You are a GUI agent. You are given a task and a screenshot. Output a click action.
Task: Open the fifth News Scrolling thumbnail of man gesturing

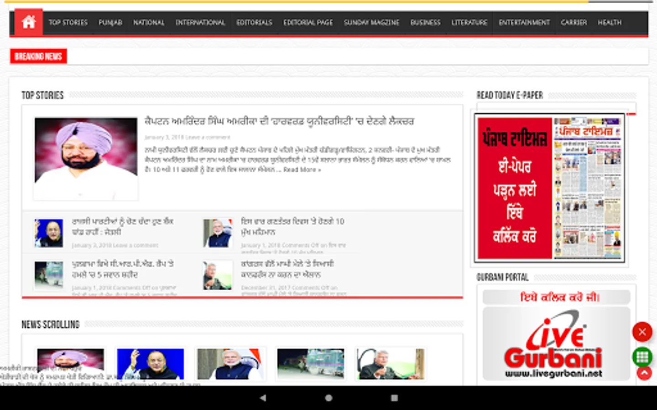pos(391,364)
